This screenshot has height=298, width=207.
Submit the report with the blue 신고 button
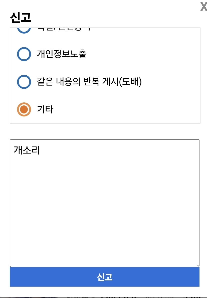(104, 277)
